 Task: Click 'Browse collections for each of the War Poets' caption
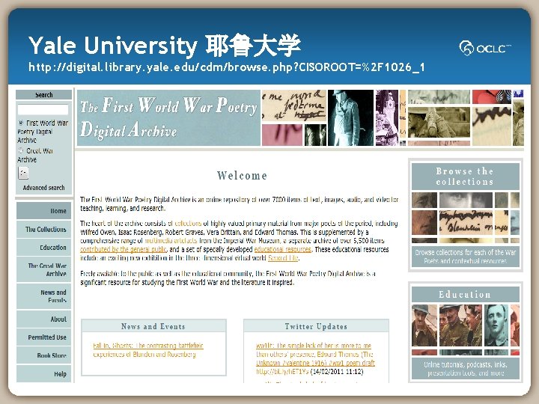(466, 257)
